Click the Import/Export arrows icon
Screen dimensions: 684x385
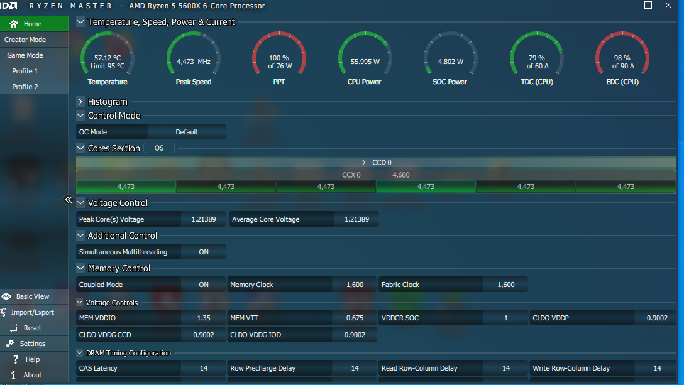click(3, 312)
